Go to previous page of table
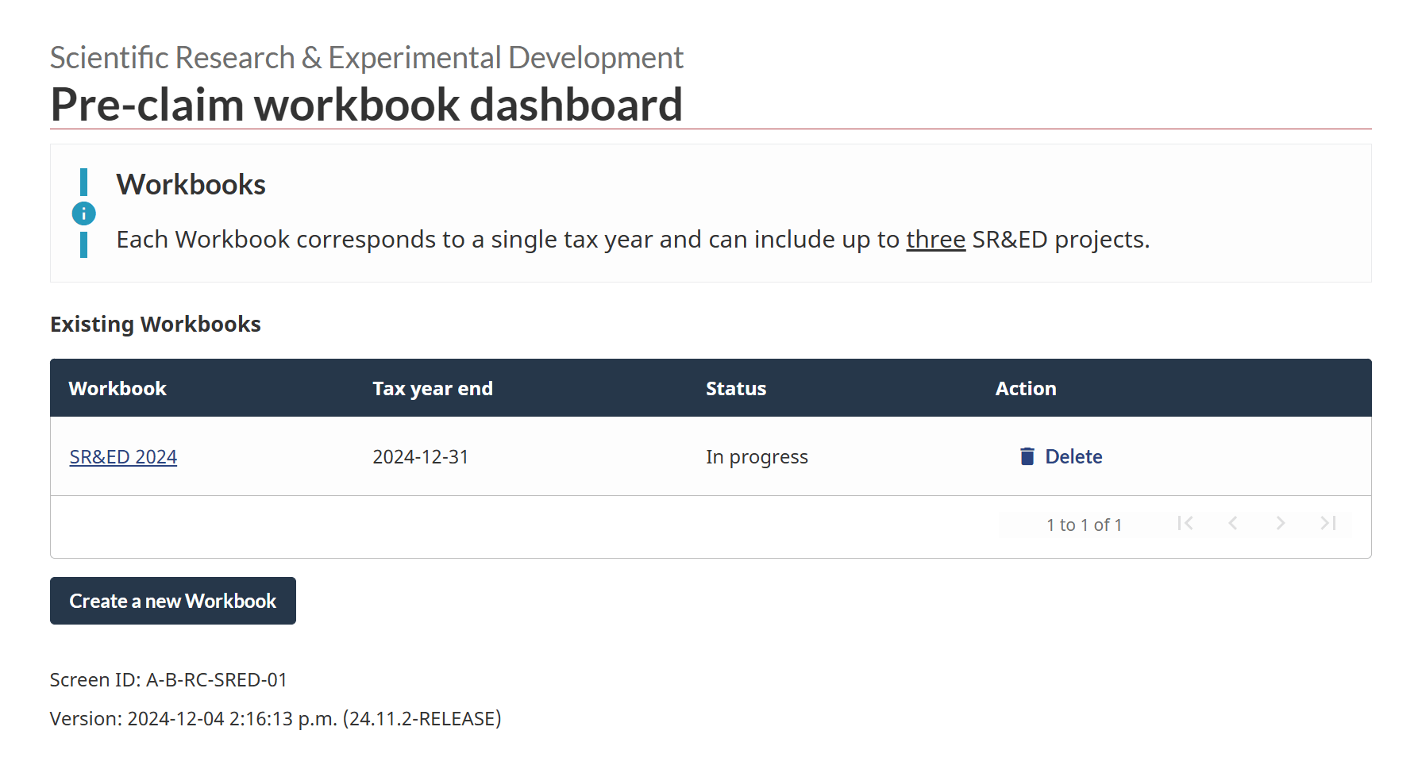 tap(1233, 523)
